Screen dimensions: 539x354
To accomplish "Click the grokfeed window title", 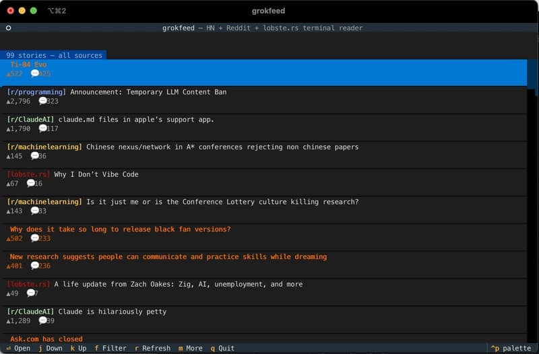I will [268, 11].
